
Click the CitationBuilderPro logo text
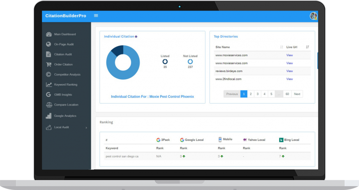click(66, 16)
